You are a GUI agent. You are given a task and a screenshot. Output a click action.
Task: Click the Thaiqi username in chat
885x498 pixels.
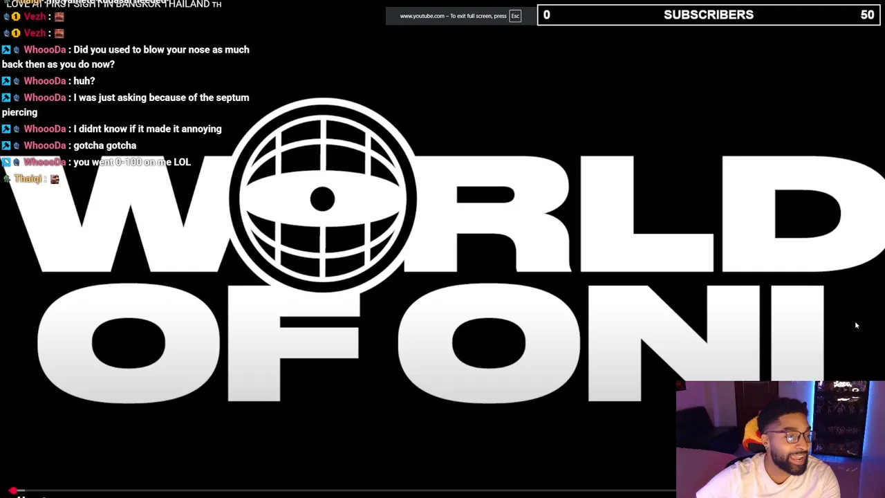tap(28, 179)
